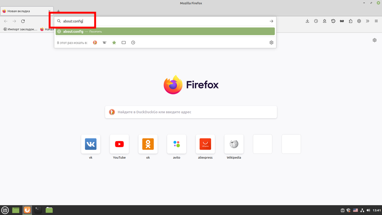Open the Downloads panel in toolbar
This screenshot has height=215, width=382.
(307, 21)
